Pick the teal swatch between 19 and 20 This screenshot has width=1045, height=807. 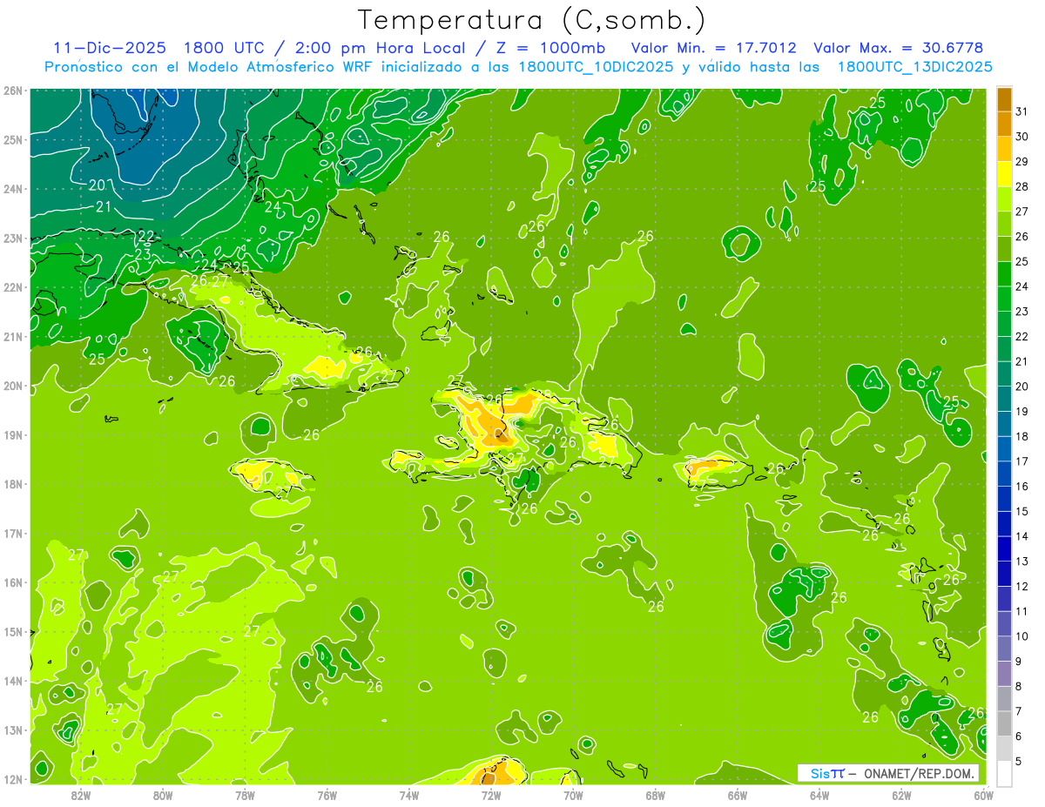(1004, 398)
